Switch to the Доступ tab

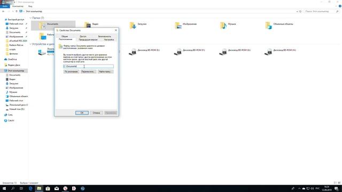[x=83, y=36]
